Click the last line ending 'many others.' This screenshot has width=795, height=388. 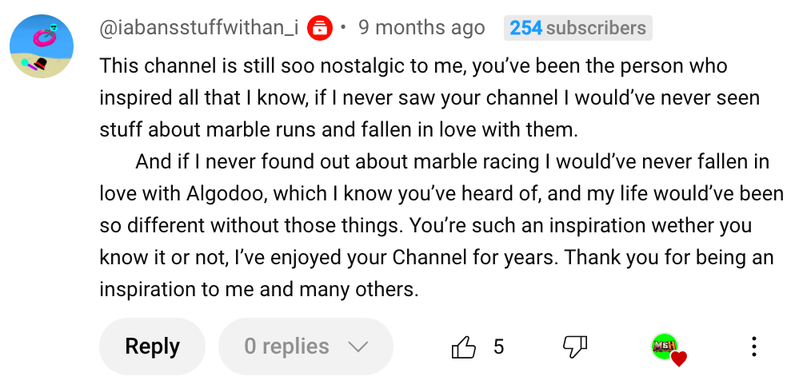(258, 289)
